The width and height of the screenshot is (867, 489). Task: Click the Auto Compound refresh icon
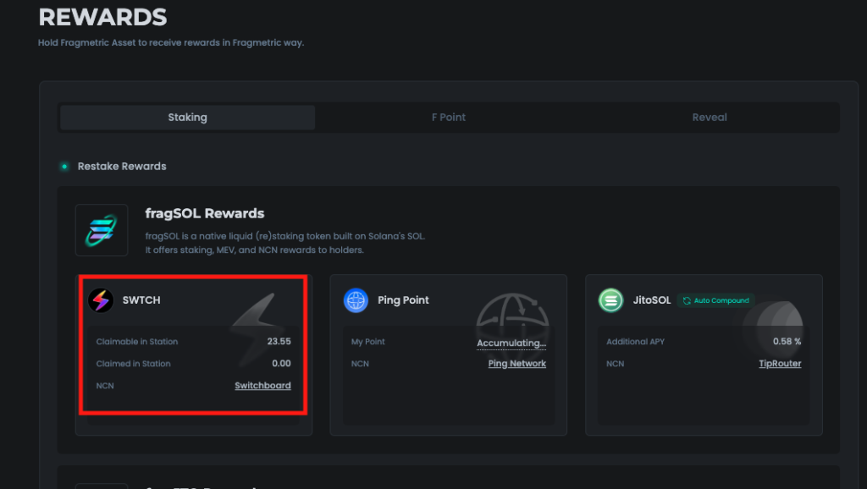click(x=687, y=300)
